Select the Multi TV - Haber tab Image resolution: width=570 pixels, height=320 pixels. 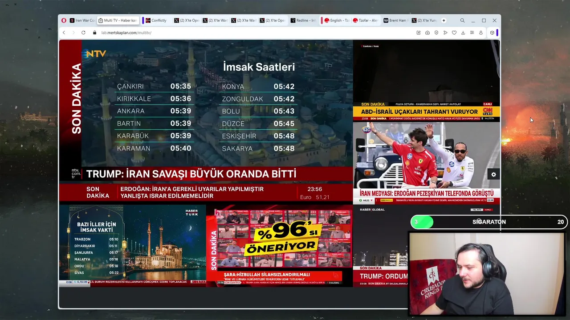pos(118,20)
